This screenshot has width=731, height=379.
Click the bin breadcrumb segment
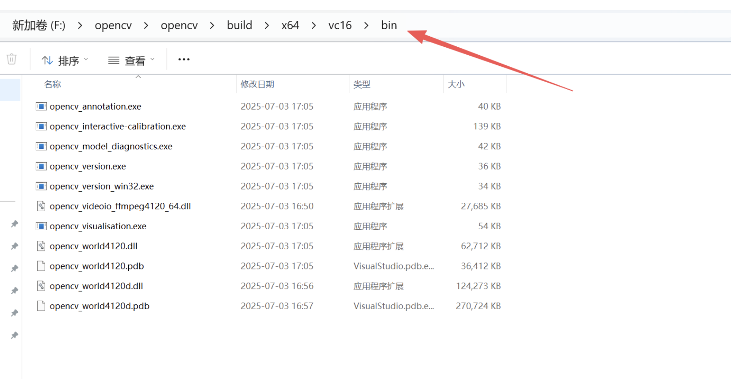click(x=389, y=25)
